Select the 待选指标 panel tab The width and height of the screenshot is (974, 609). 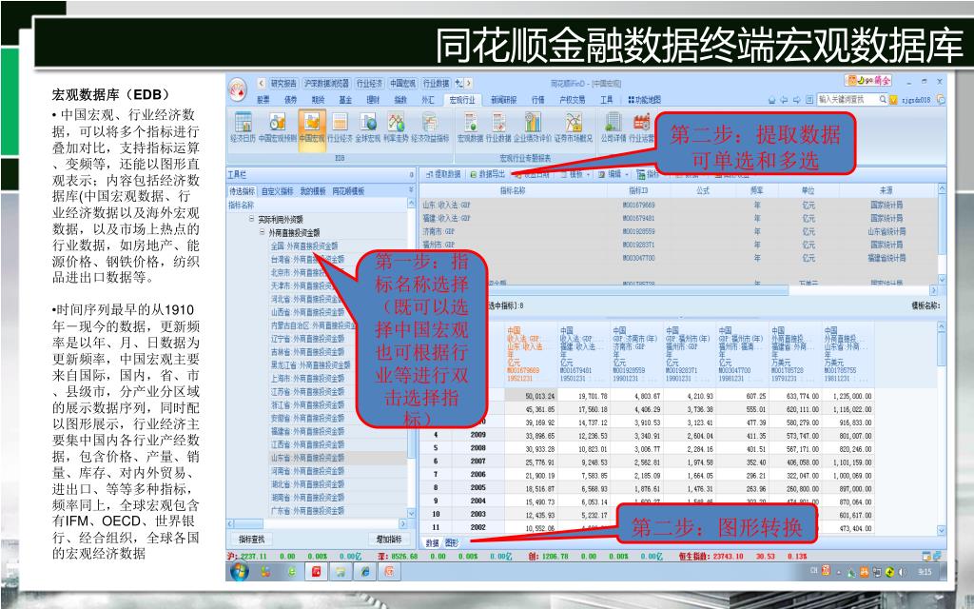pyautogui.click(x=243, y=191)
